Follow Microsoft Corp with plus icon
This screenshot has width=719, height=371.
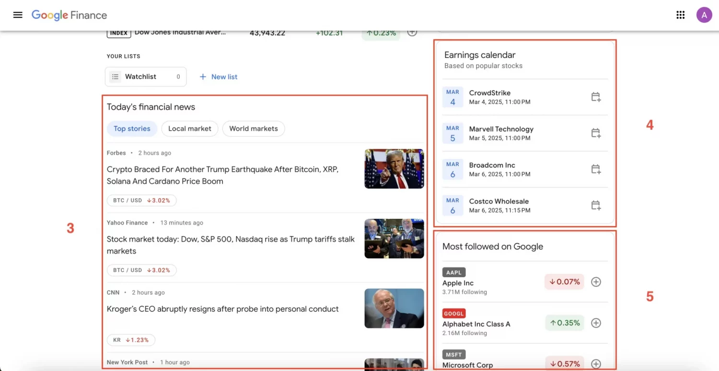point(596,364)
